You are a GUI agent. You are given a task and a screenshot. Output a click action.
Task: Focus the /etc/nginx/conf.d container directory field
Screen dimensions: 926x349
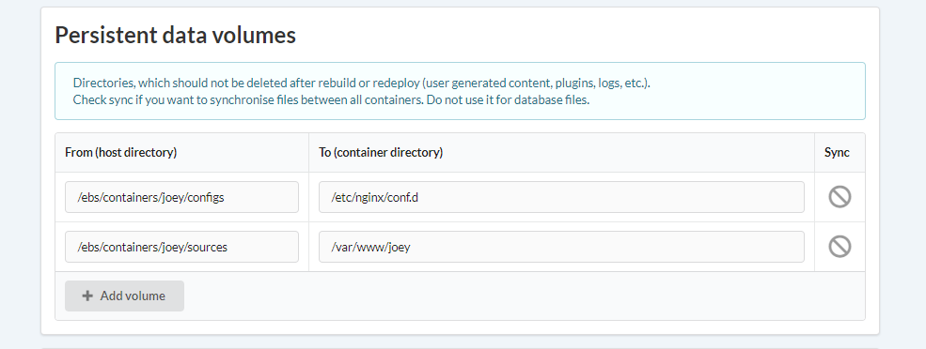[x=561, y=197]
